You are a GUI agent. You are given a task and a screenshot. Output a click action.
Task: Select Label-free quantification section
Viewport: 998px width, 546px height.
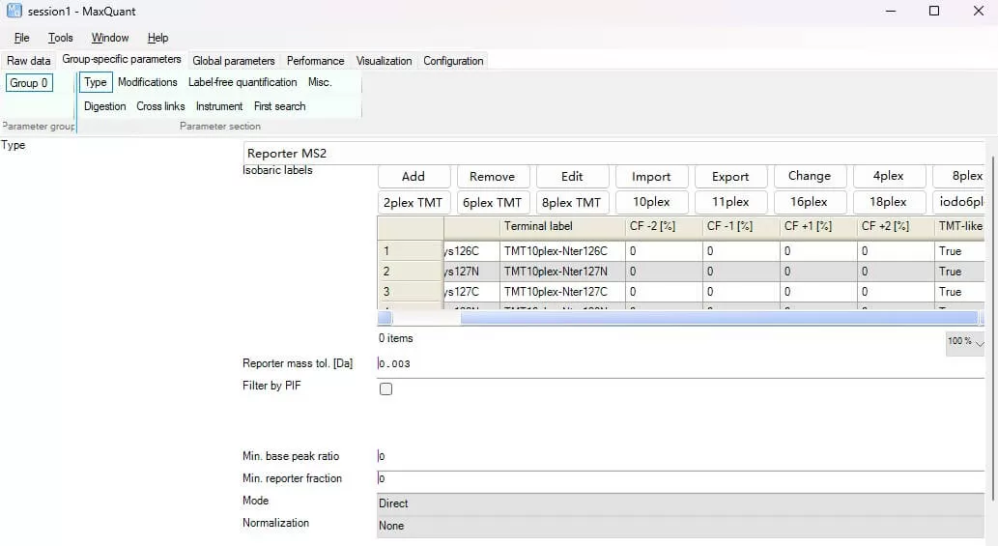(242, 83)
